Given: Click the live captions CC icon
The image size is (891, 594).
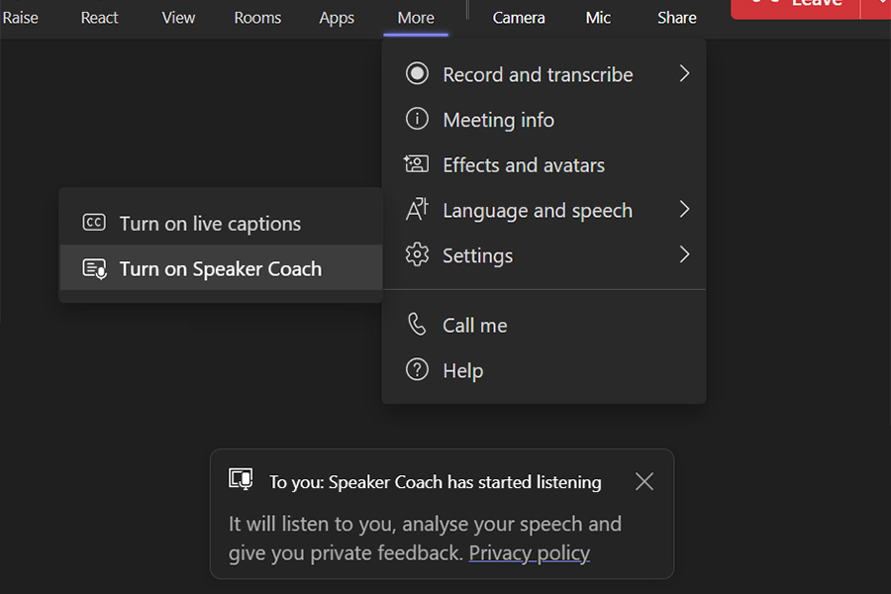Looking at the screenshot, I should (x=94, y=223).
